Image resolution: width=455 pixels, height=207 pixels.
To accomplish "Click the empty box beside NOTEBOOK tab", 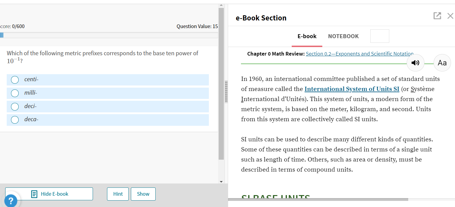I will pos(380,36).
